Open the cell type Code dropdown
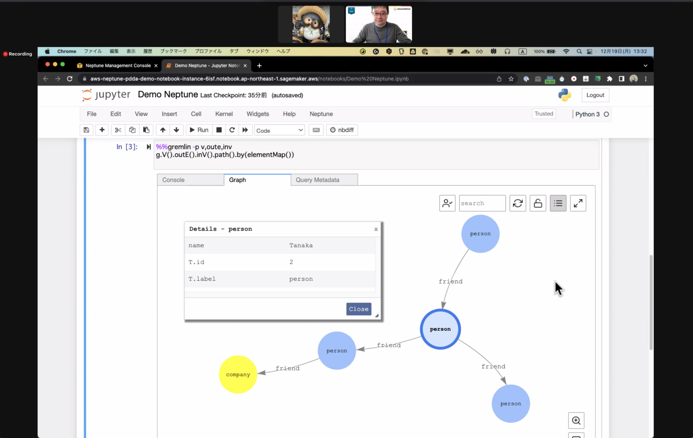693x438 pixels. 279,130
